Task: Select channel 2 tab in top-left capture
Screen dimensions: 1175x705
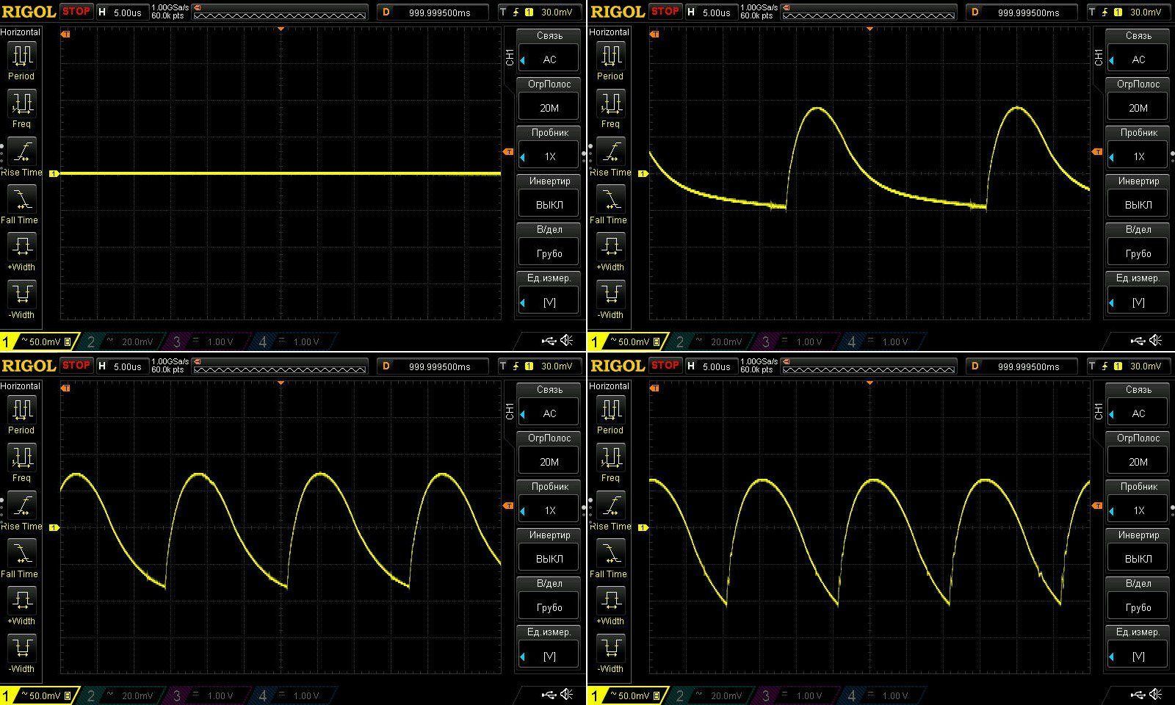Action: click(121, 341)
